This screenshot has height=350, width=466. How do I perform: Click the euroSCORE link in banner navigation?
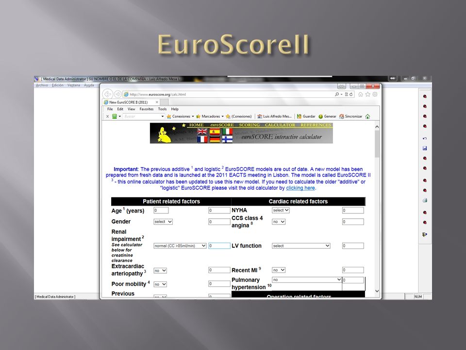point(222,125)
